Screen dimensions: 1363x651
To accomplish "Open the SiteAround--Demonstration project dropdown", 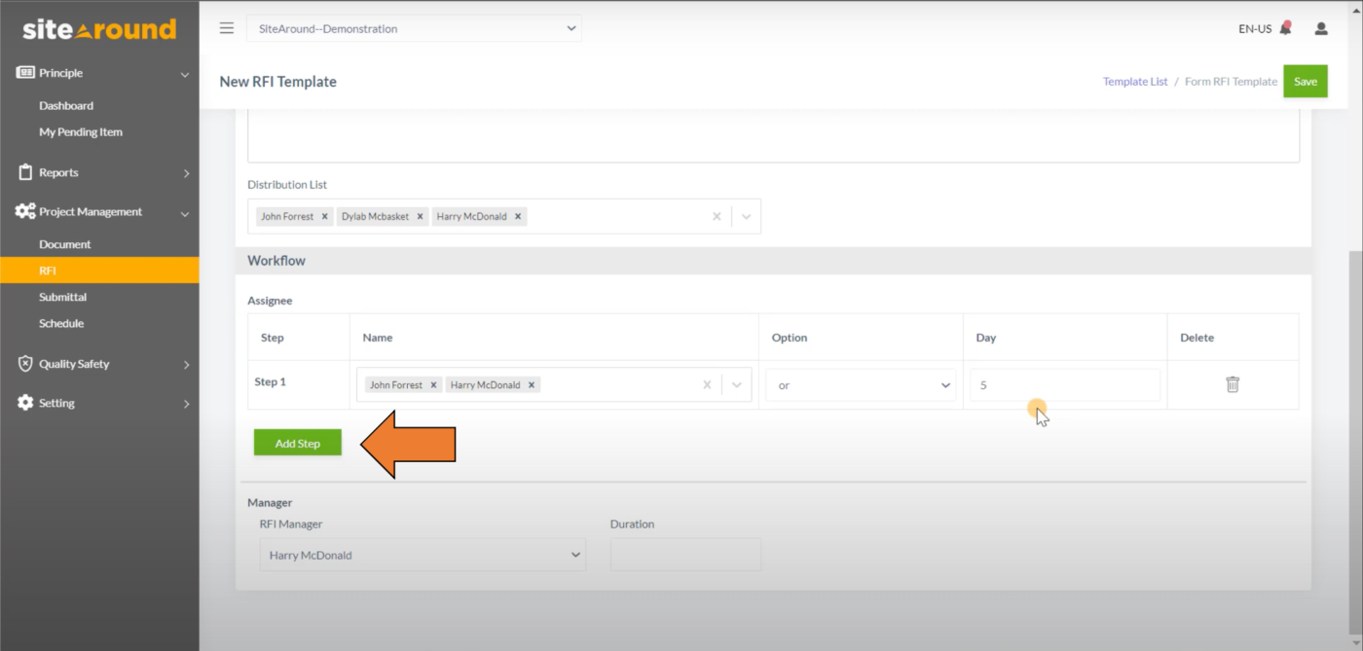I will (414, 28).
